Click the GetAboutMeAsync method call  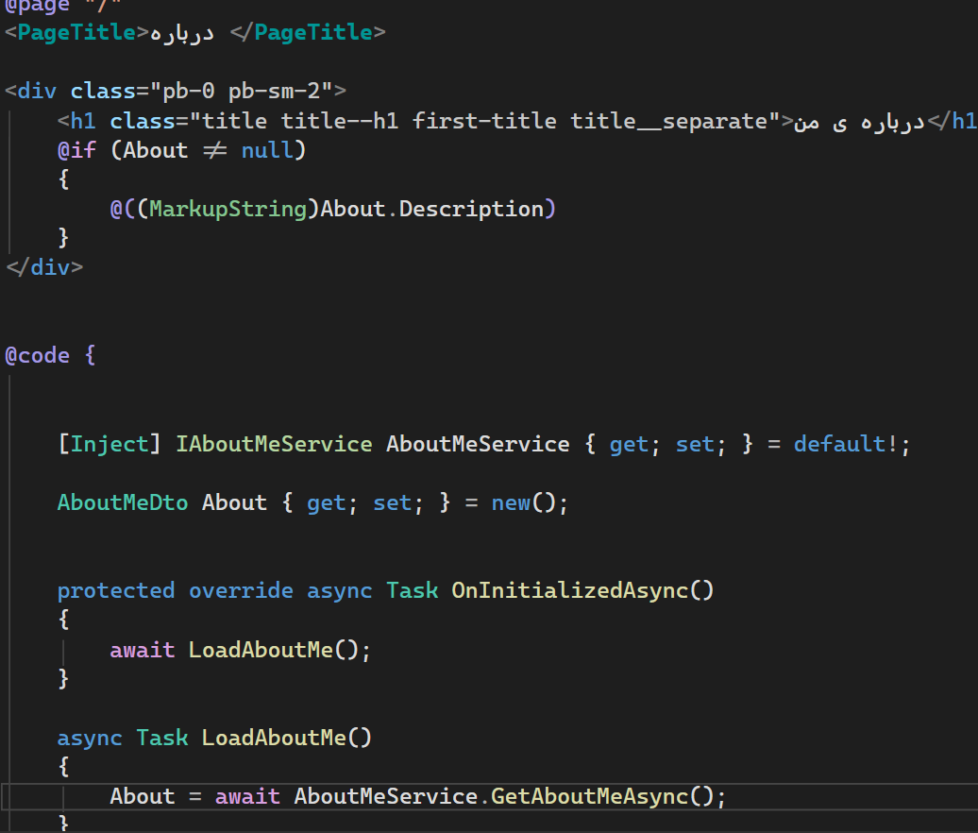tap(589, 796)
